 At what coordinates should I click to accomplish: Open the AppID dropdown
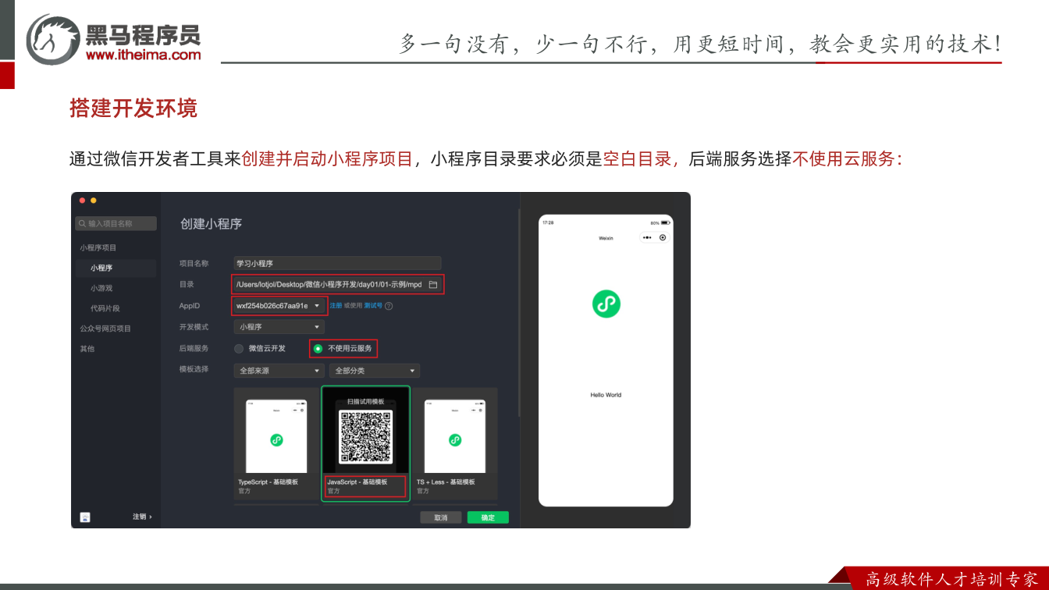pyautogui.click(x=279, y=306)
